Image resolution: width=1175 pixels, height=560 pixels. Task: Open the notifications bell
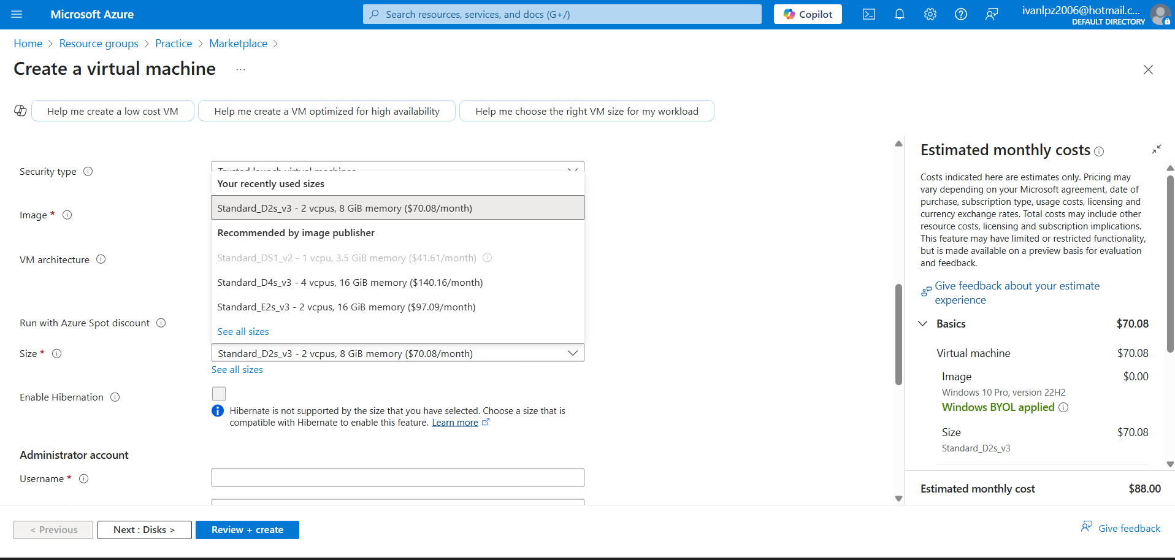(900, 14)
